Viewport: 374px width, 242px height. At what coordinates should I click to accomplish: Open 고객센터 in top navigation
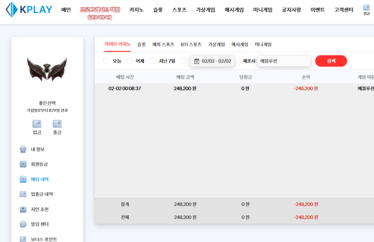click(344, 10)
